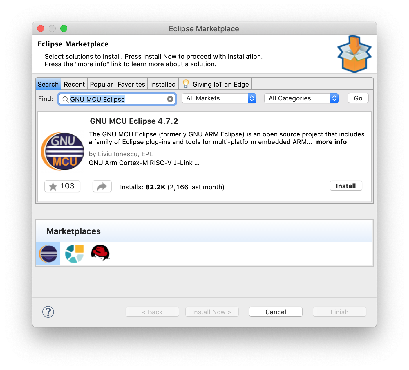
Task: Click the RISC-V tag link
Action: [x=161, y=163]
